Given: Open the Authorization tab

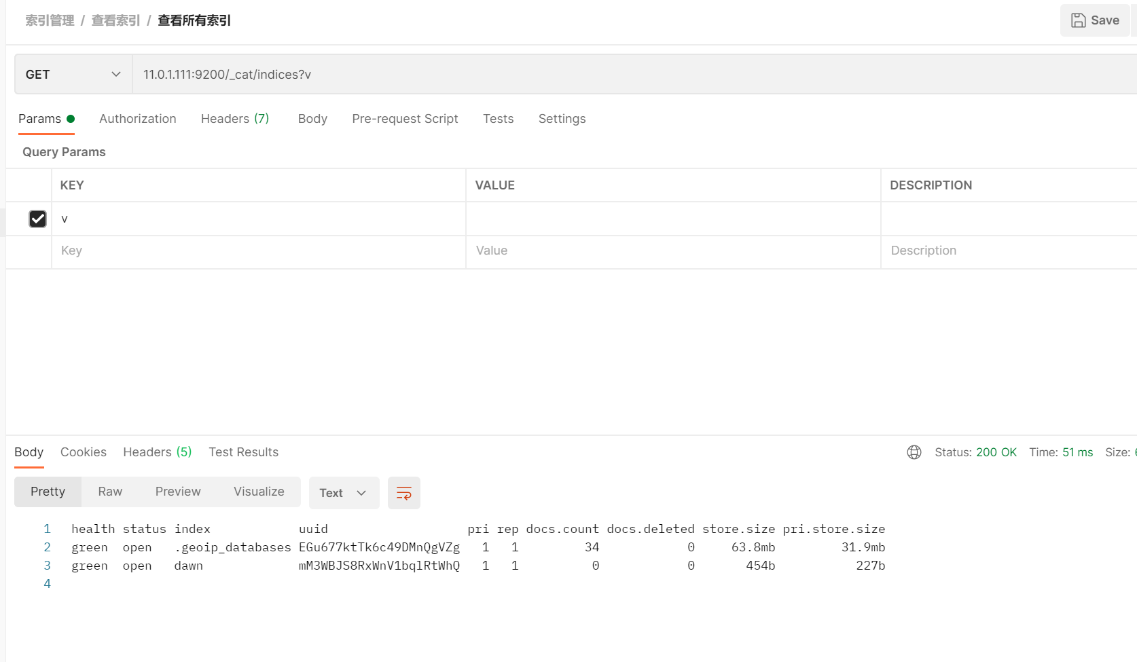Looking at the screenshot, I should pos(138,119).
